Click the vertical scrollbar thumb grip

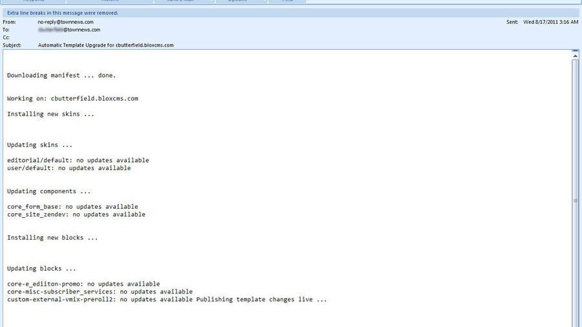576,201
